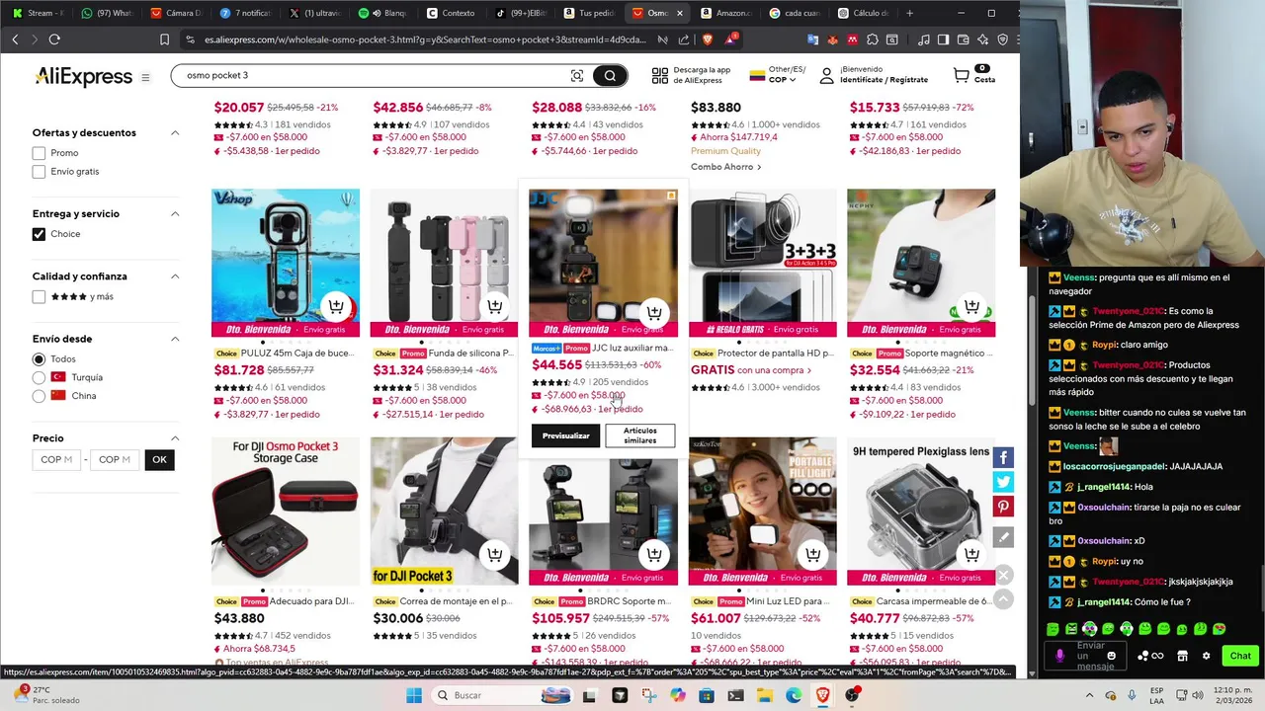Select the China shipping radio button
This screenshot has width=1265, height=711.
39,396
